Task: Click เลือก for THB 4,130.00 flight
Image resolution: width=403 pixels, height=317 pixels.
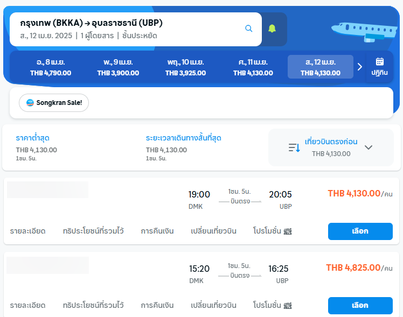Action: 360,231
